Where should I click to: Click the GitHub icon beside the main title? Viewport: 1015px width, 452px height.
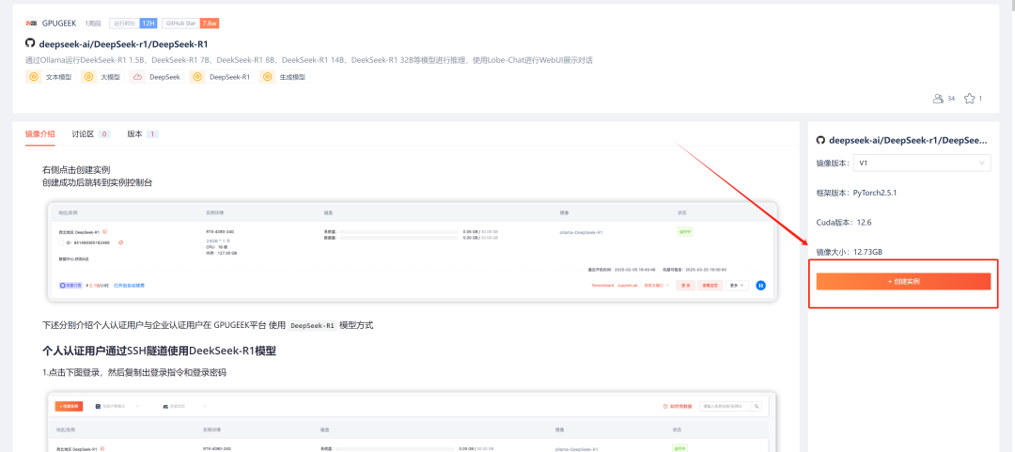pos(30,43)
